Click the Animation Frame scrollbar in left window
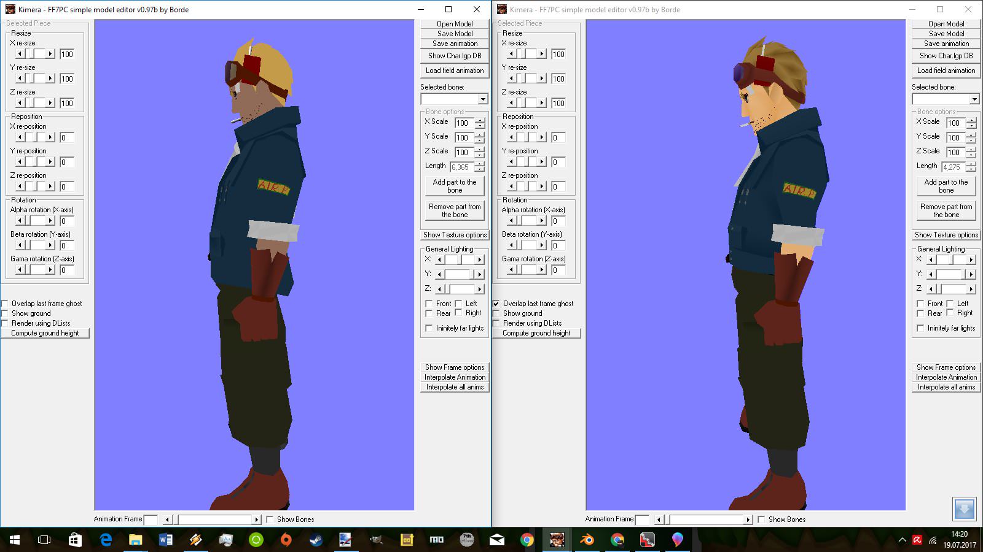The height and width of the screenshot is (552, 983). pos(212,519)
